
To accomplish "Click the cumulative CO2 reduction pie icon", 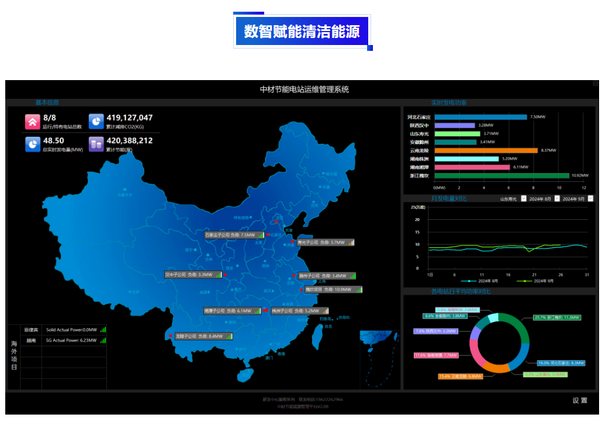I will [x=96, y=121].
